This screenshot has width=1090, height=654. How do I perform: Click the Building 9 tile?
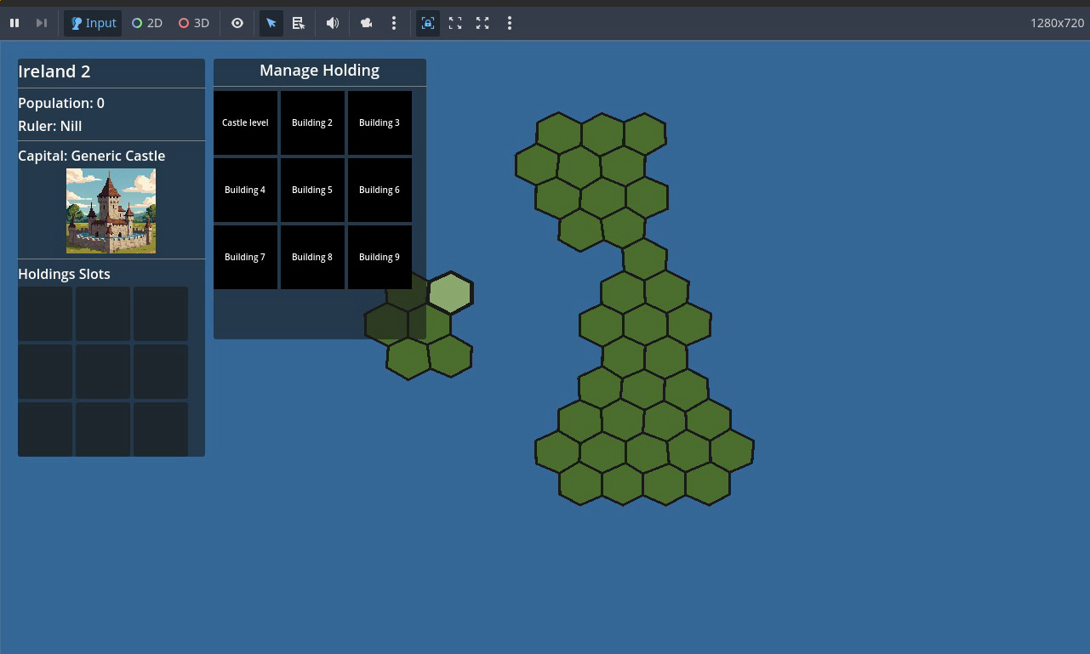click(380, 257)
